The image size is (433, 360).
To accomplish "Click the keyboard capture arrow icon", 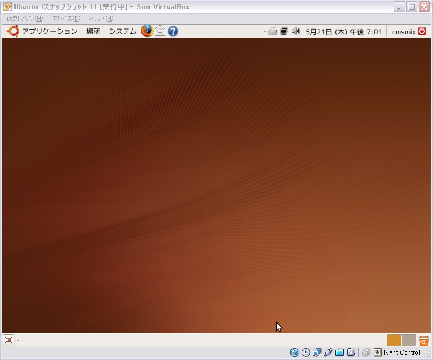I will 377,352.
